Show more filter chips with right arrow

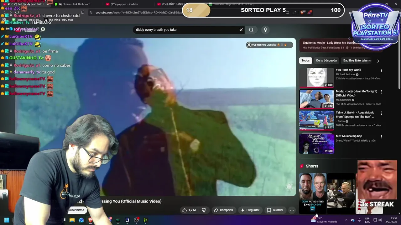click(378, 61)
